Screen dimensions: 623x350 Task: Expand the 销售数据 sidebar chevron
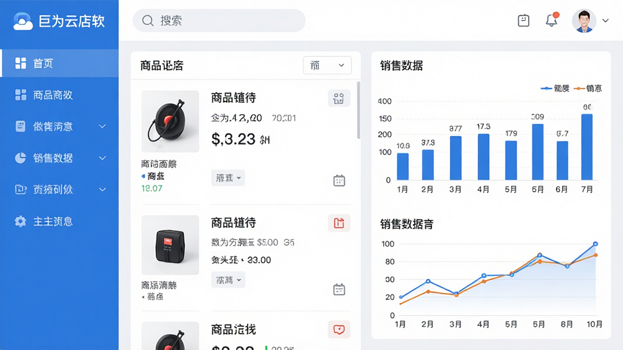click(102, 158)
